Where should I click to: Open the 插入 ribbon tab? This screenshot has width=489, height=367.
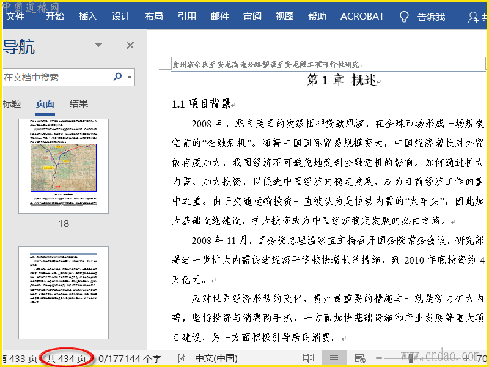[x=87, y=17]
